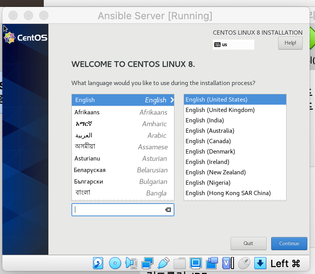Image resolution: width=315 pixels, height=274 pixels.
Task: Open the keyboard capture arrow icon
Action: coord(260,263)
